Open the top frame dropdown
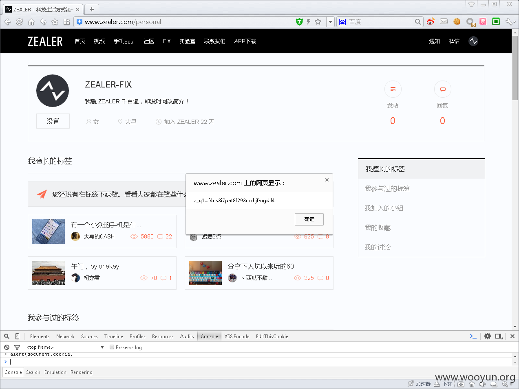Image resolution: width=519 pixels, height=389 pixels. [65, 347]
